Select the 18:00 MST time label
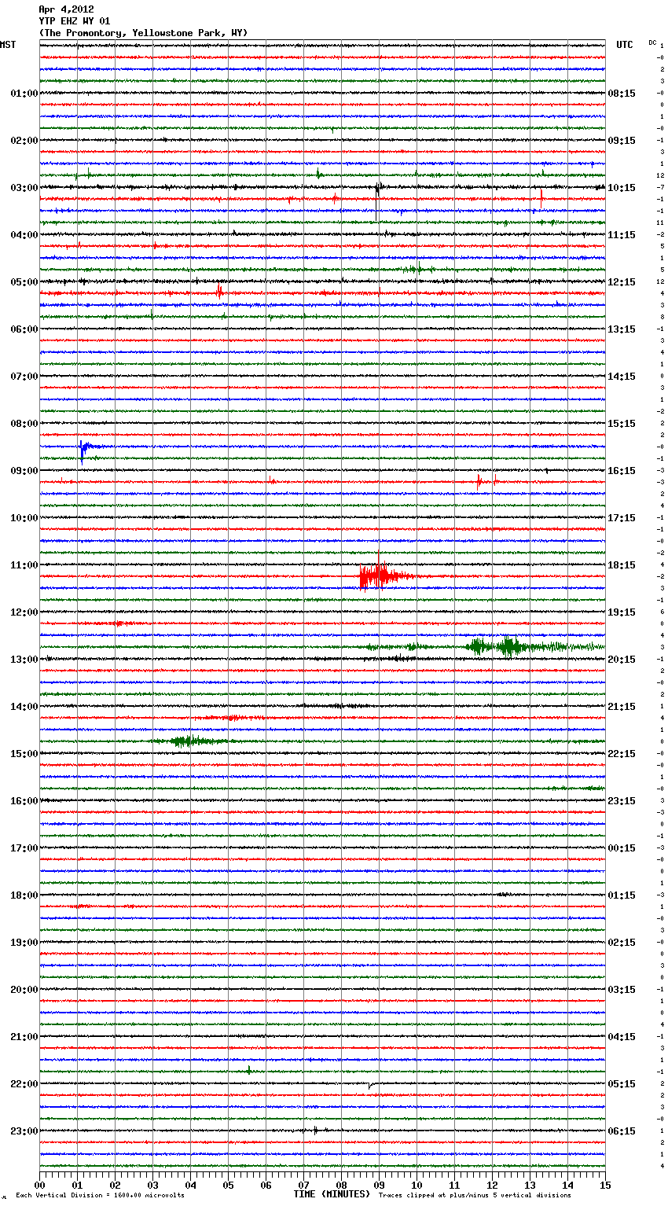 click(24, 895)
